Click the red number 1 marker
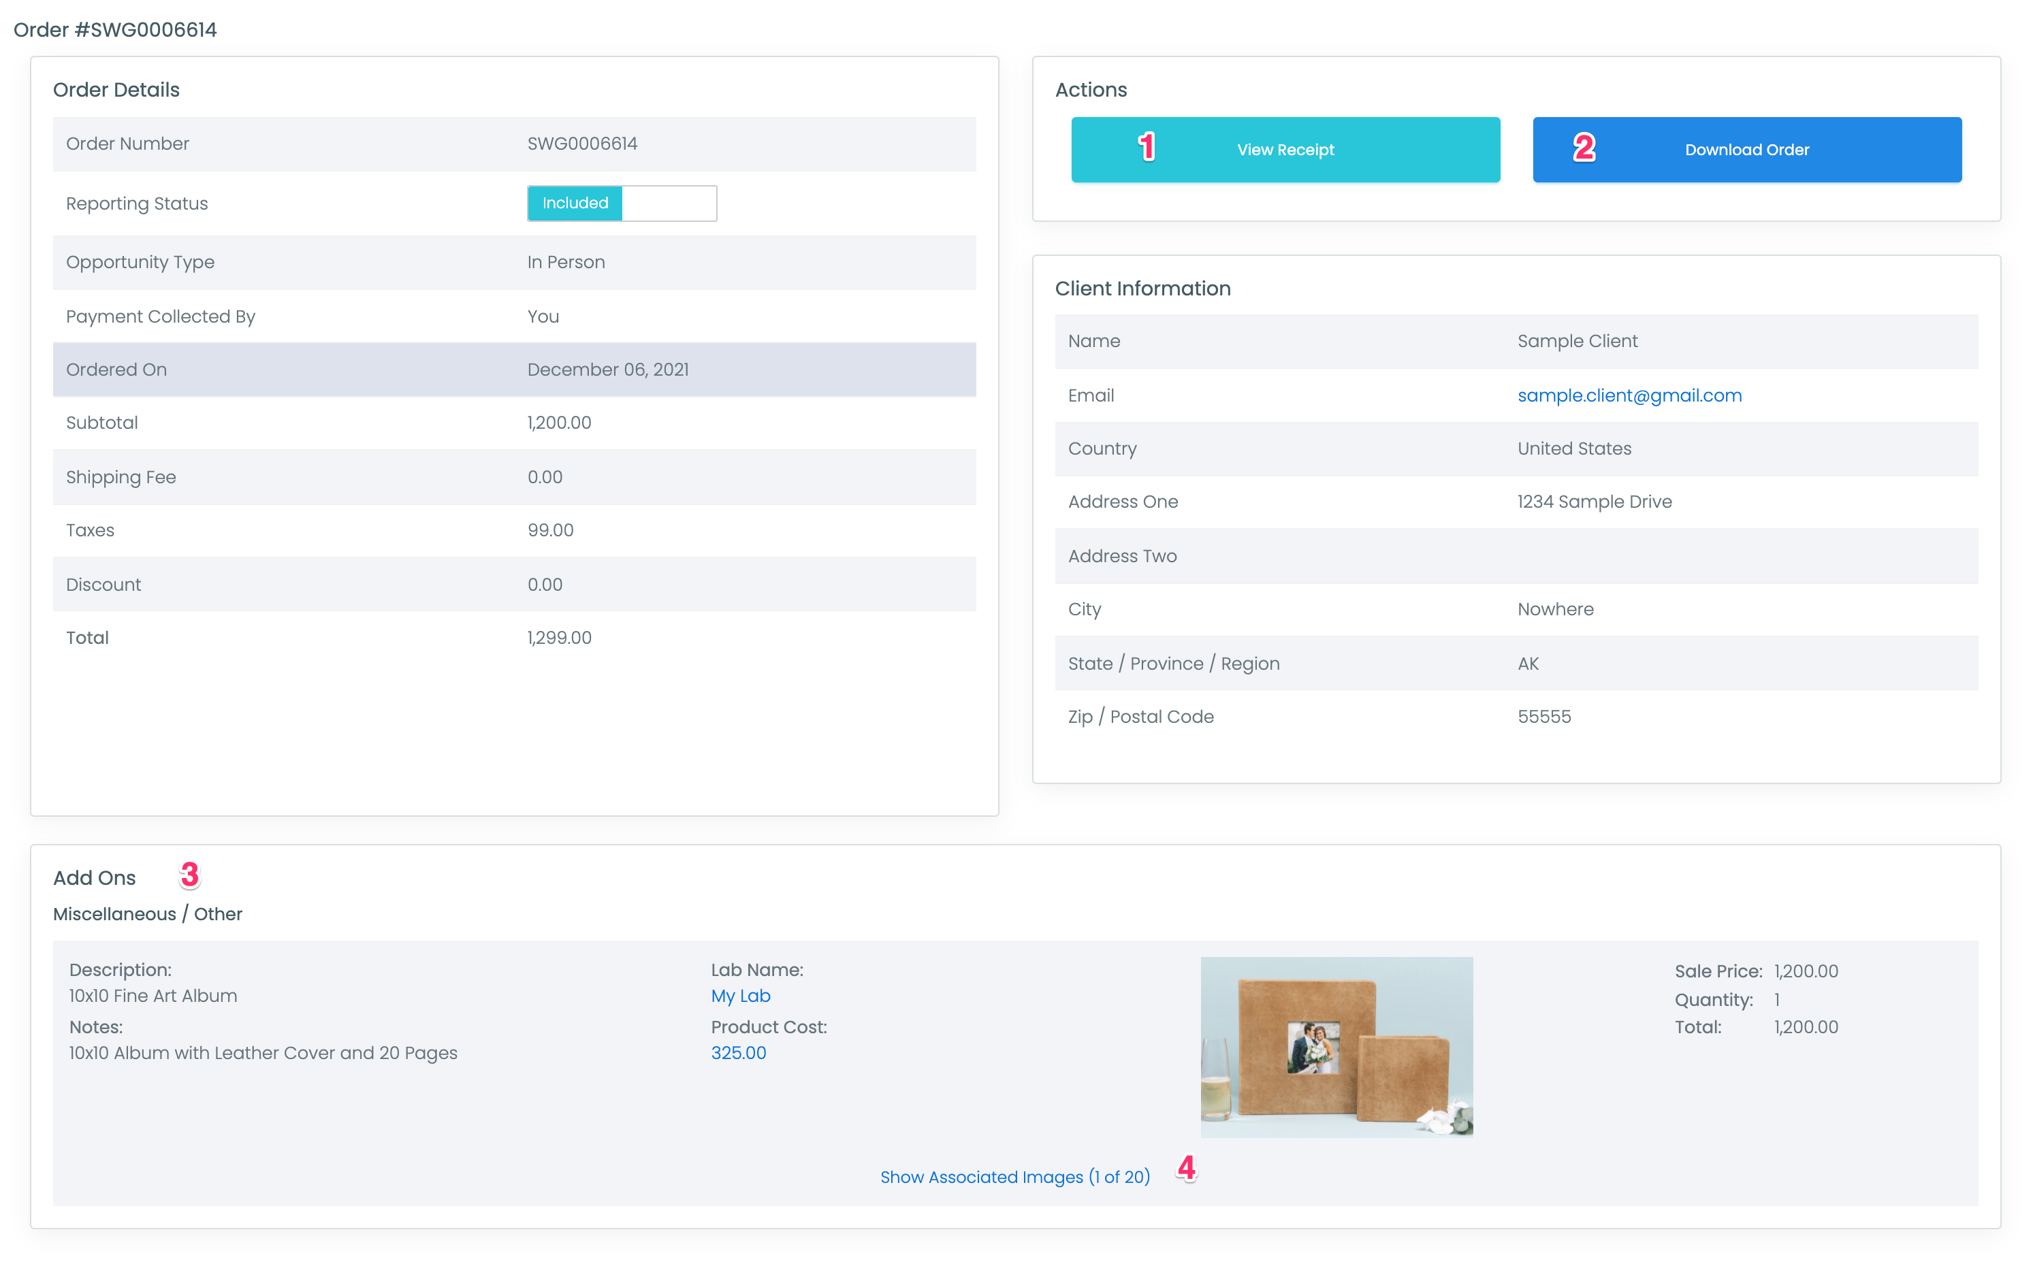The width and height of the screenshot is (2033, 1266). [1147, 148]
